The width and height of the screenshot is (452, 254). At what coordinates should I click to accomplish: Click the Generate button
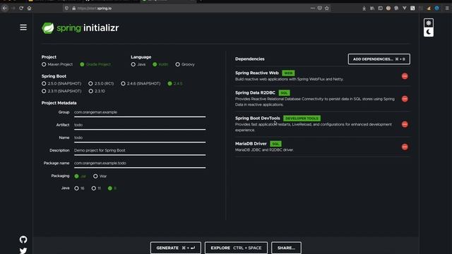(x=176, y=248)
